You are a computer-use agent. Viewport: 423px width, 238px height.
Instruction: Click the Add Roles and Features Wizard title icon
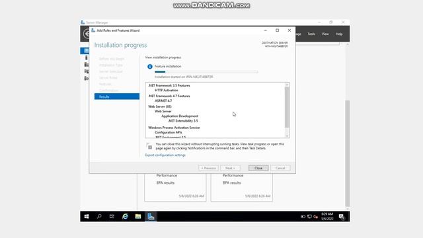coord(93,30)
